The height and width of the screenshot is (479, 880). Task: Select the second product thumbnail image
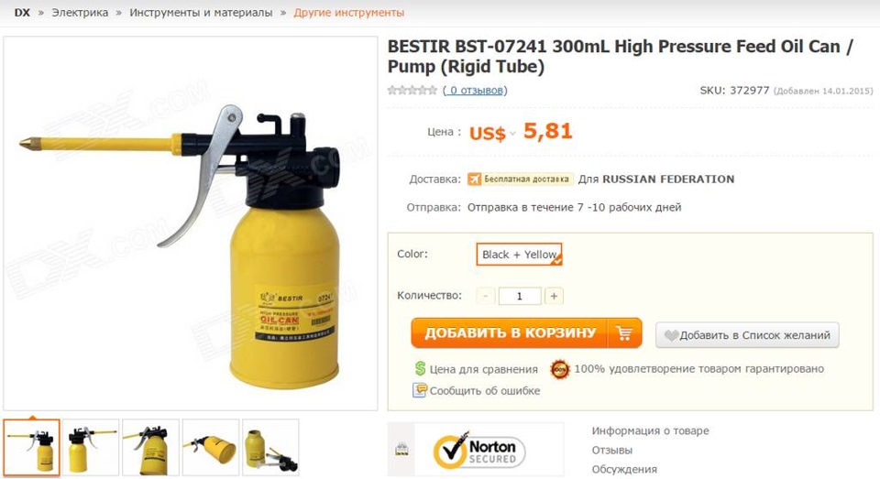(91, 448)
